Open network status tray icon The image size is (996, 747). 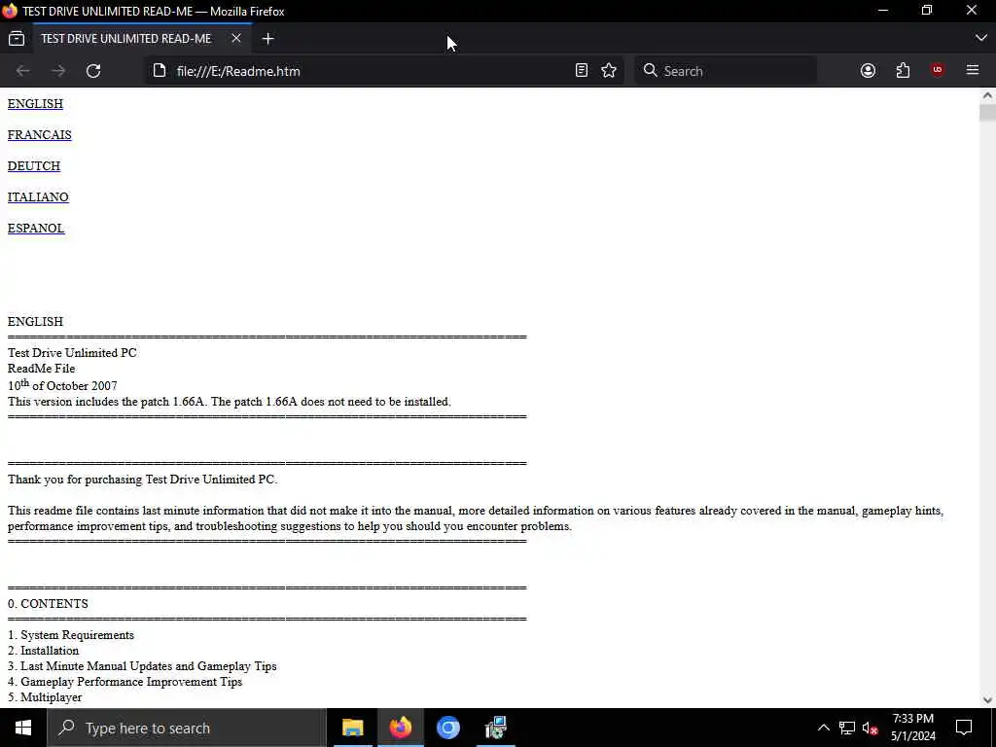coord(847,728)
